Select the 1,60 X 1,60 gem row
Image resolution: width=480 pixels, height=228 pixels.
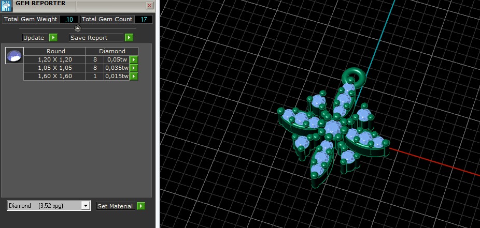[x=81, y=76]
